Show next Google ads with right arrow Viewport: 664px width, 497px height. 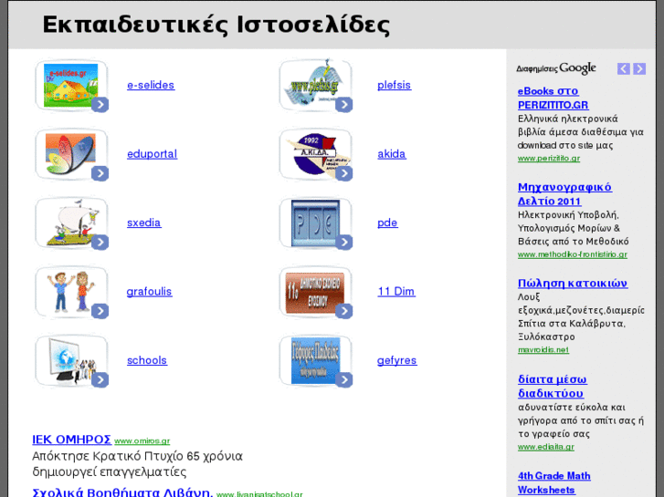click(x=639, y=68)
